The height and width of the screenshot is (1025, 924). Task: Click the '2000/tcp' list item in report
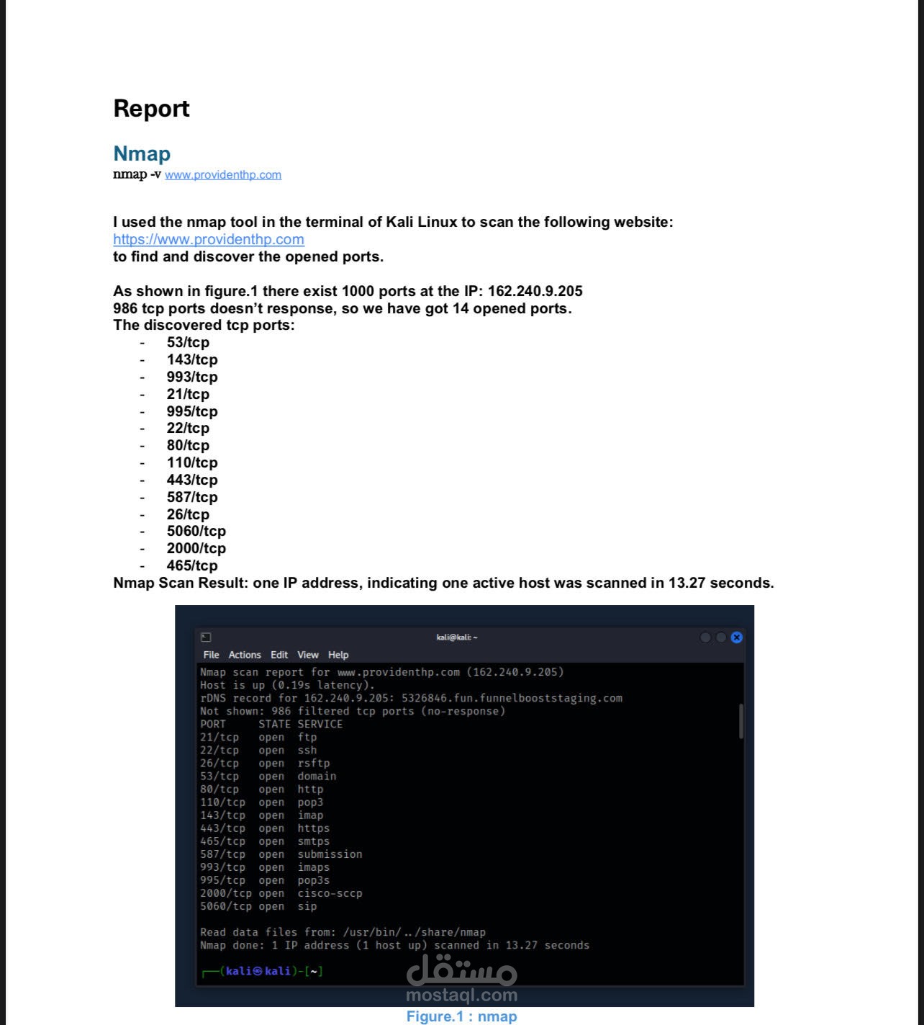(196, 548)
